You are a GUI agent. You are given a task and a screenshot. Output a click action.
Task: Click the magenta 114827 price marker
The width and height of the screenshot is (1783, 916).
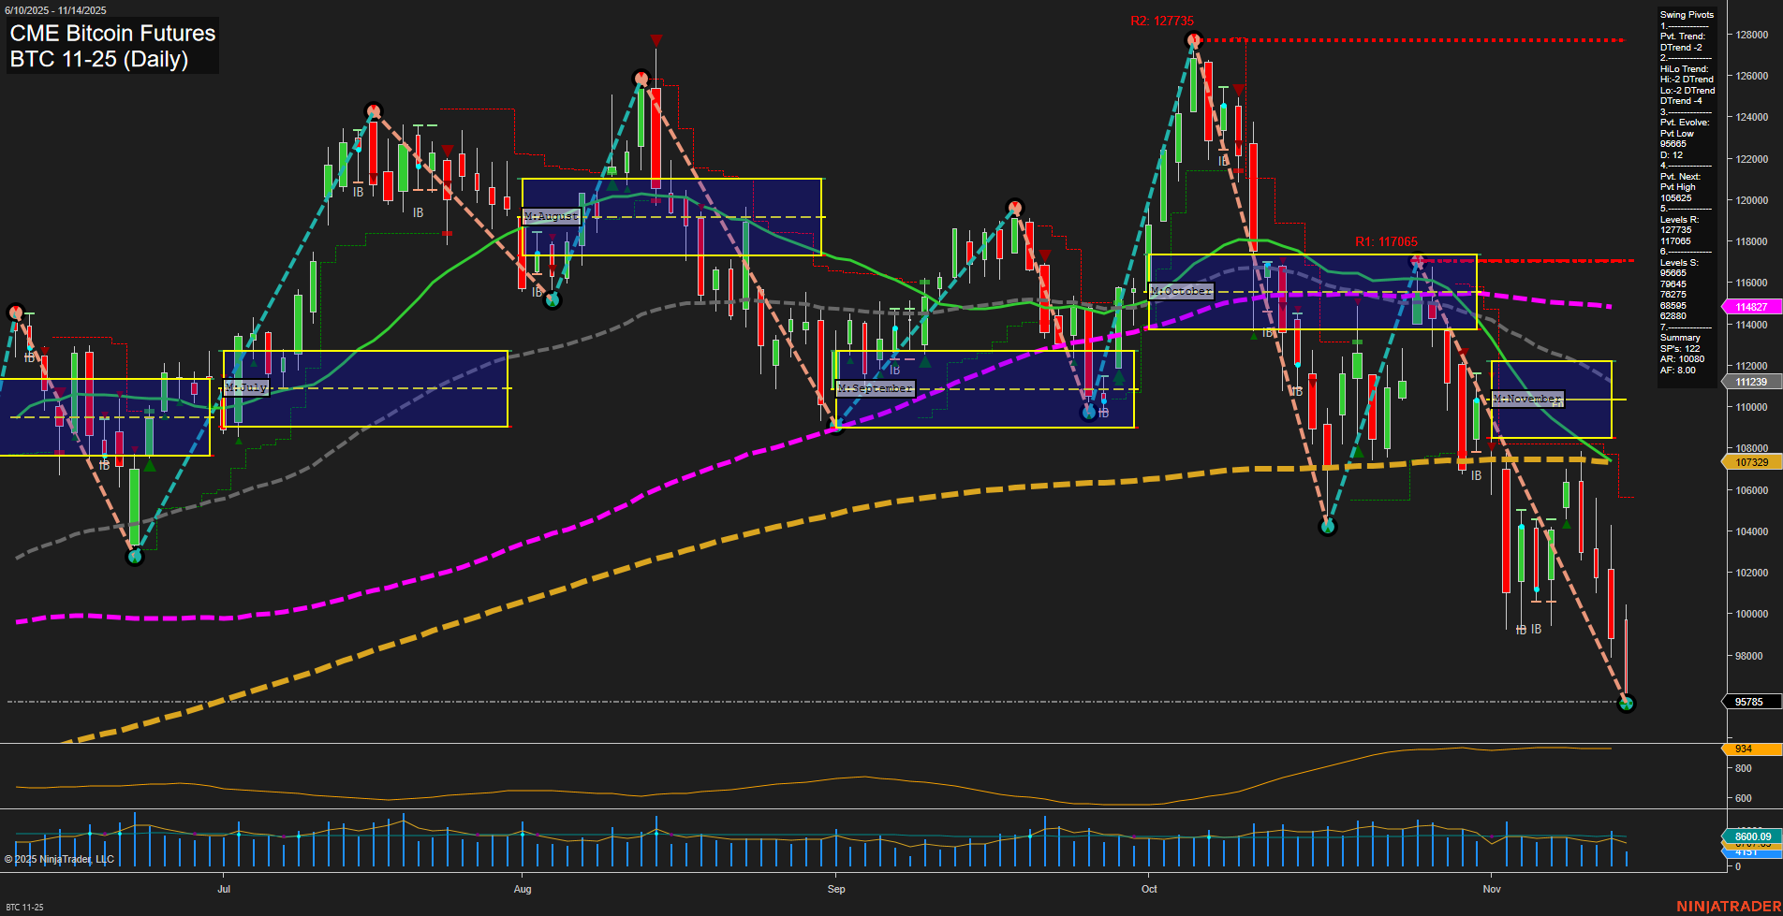click(x=1750, y=307)
